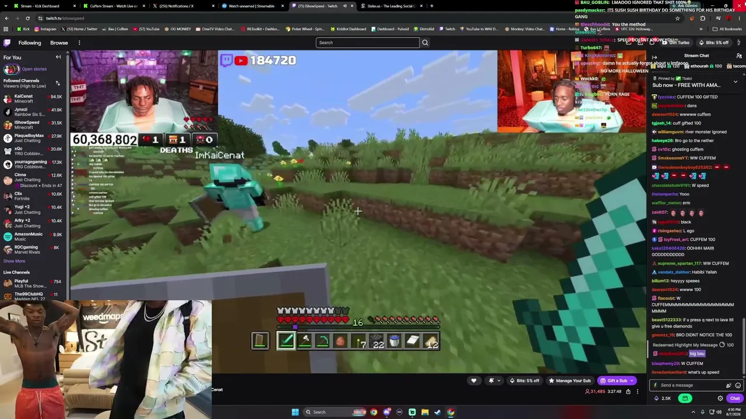The height and width of the screenshot is (419, 746).
Task: Open a new browser tab
Action: 431,6
